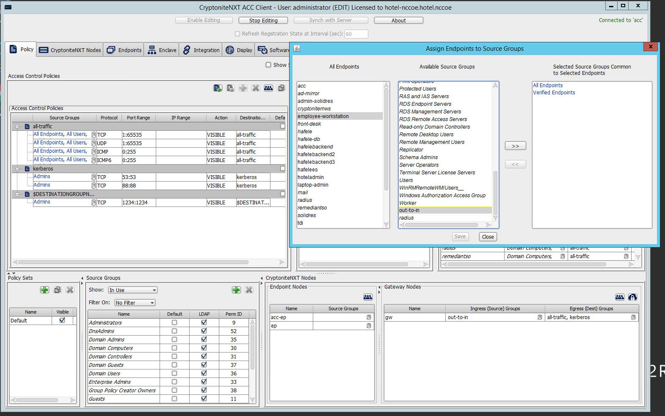
Task: Collapse the all-traffic policy tree node
Action: [17, 127]
